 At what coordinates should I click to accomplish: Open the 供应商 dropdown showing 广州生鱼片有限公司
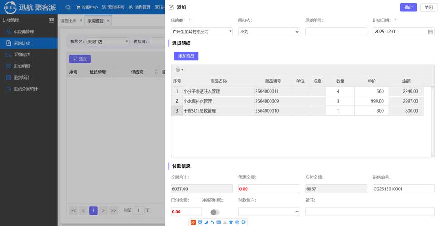(x=202, y=32)
